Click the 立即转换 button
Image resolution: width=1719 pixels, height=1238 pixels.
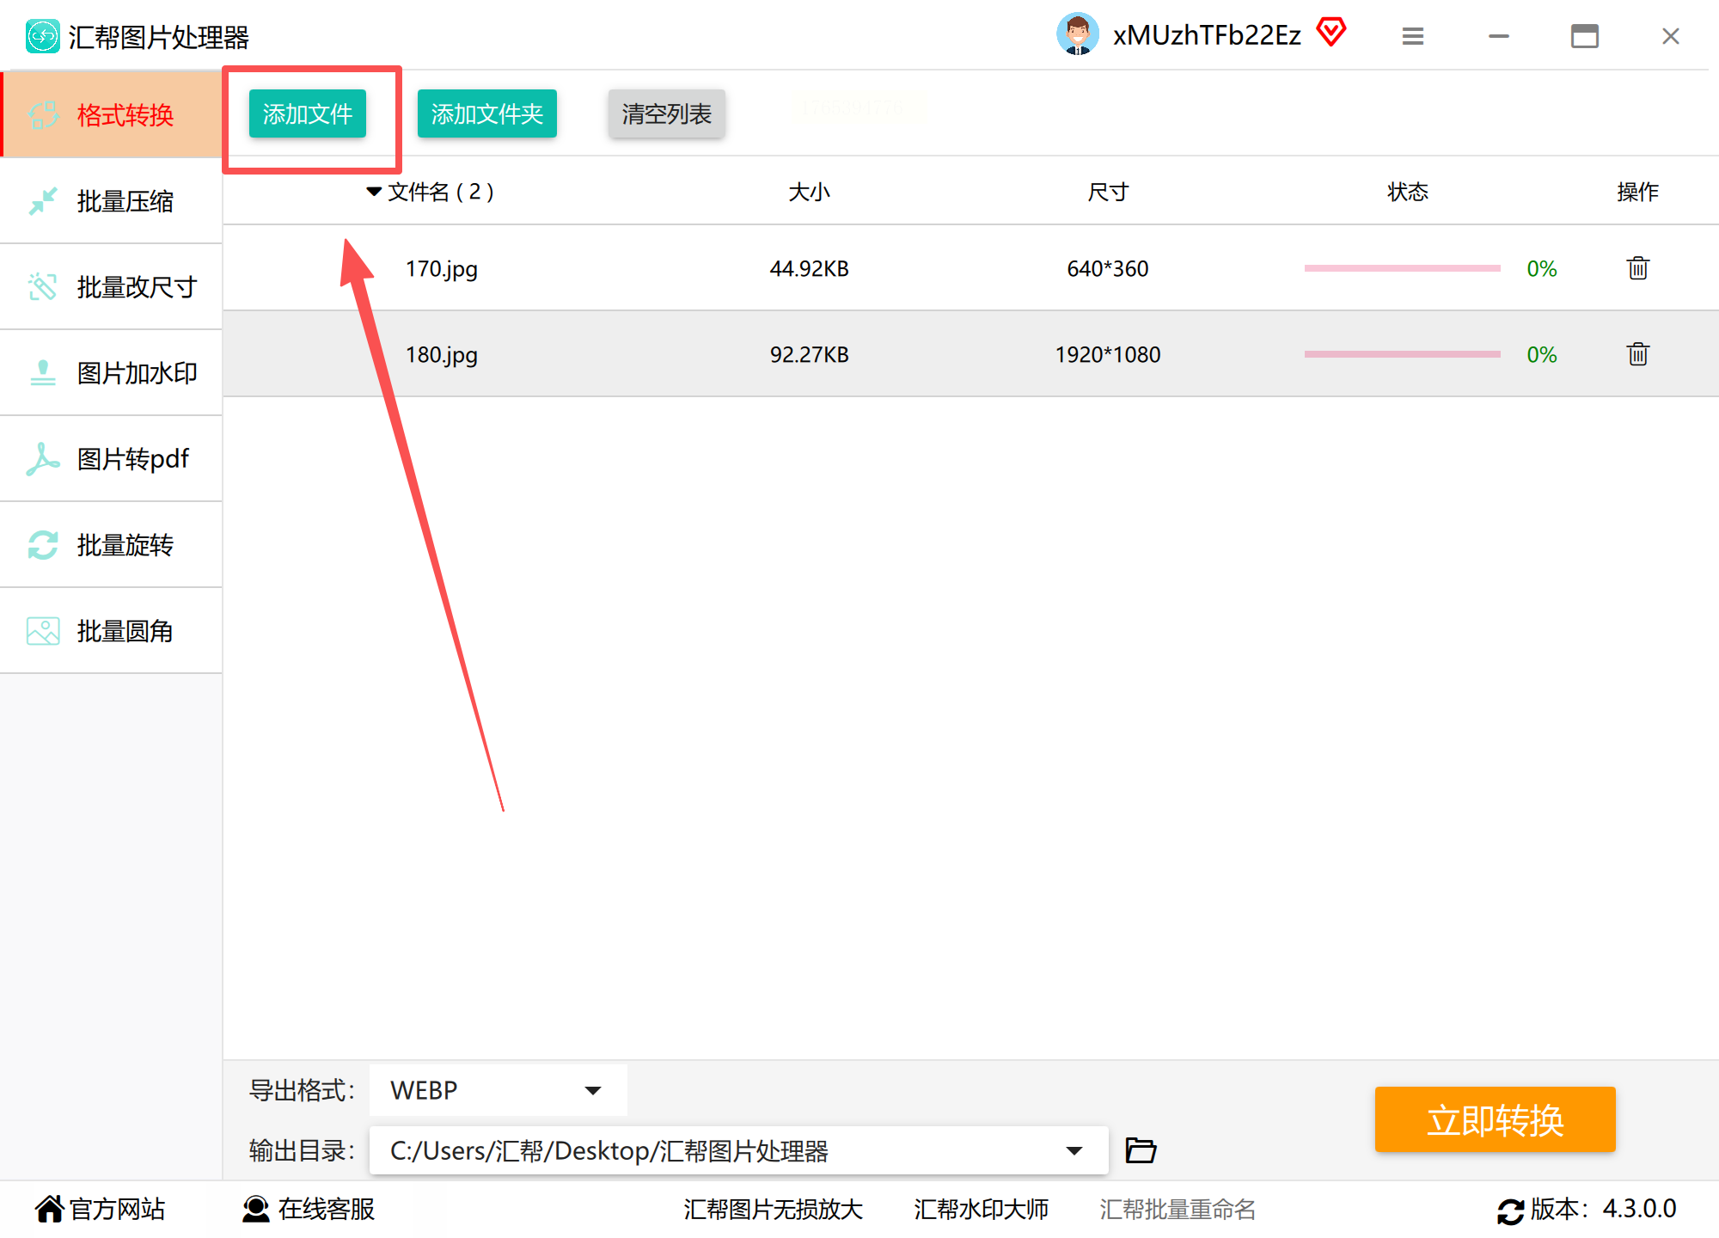pos(1495,1119)
